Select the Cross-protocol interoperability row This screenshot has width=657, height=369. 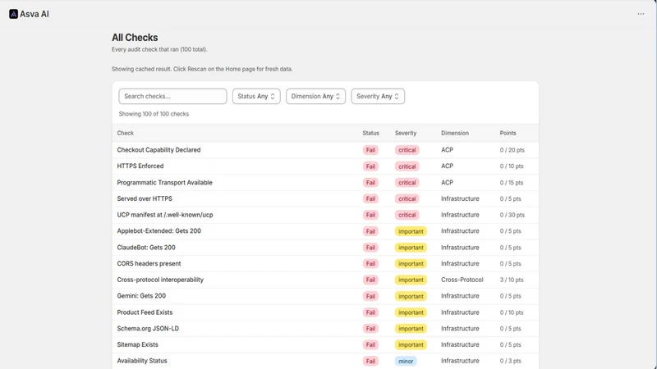[x=325, y=280]
